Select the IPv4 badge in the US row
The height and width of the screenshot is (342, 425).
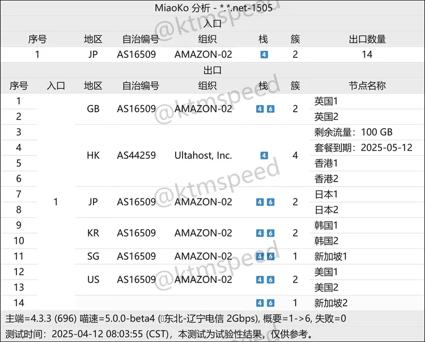point(260,280)
